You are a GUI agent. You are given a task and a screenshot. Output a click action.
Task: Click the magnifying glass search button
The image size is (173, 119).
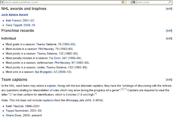(169, 2)
